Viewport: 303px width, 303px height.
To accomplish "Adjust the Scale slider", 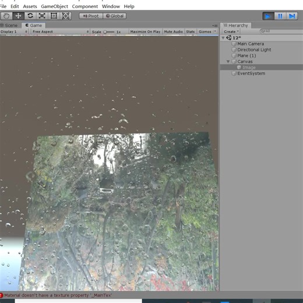I will (109, 32).
